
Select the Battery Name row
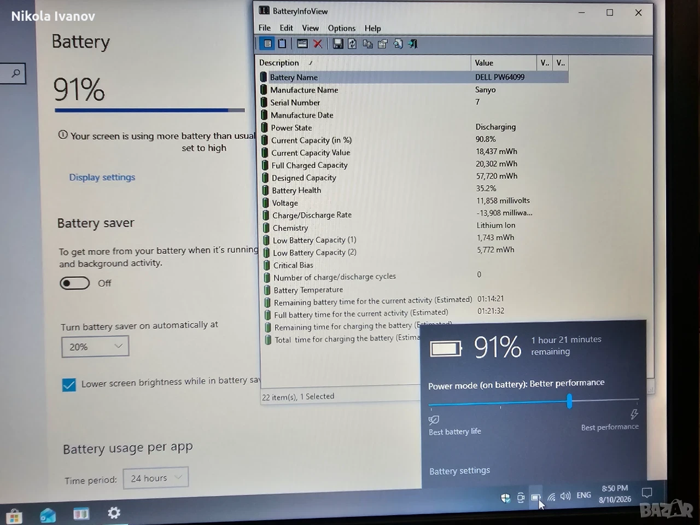tap(414, 77)
